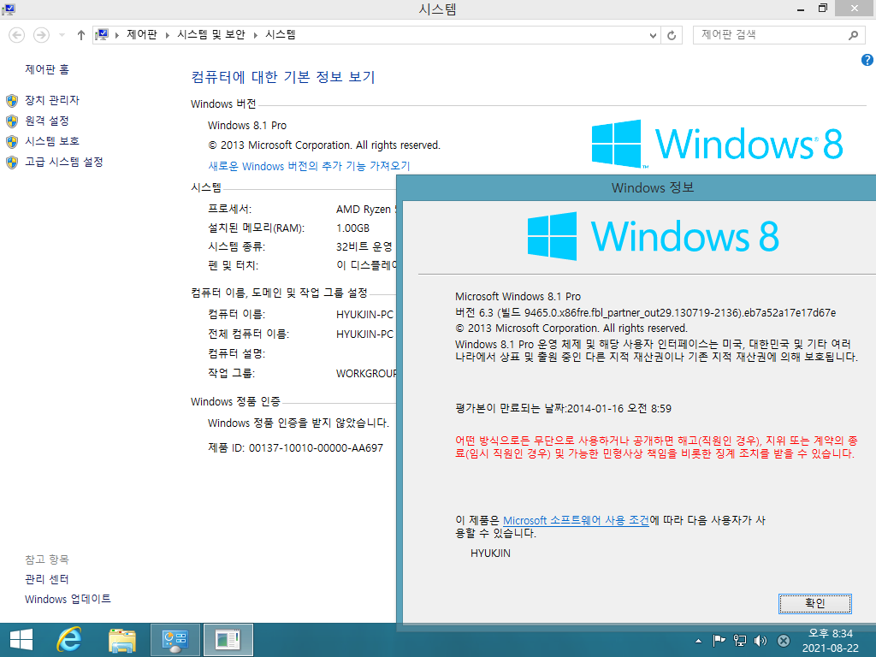
Task: Select 시스템 및 보안 breadcrumb
Action: (x=211, y=34)
